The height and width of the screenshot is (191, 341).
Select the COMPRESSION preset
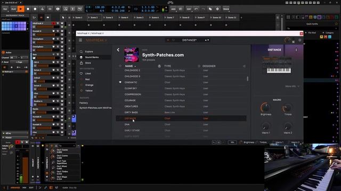181,94
